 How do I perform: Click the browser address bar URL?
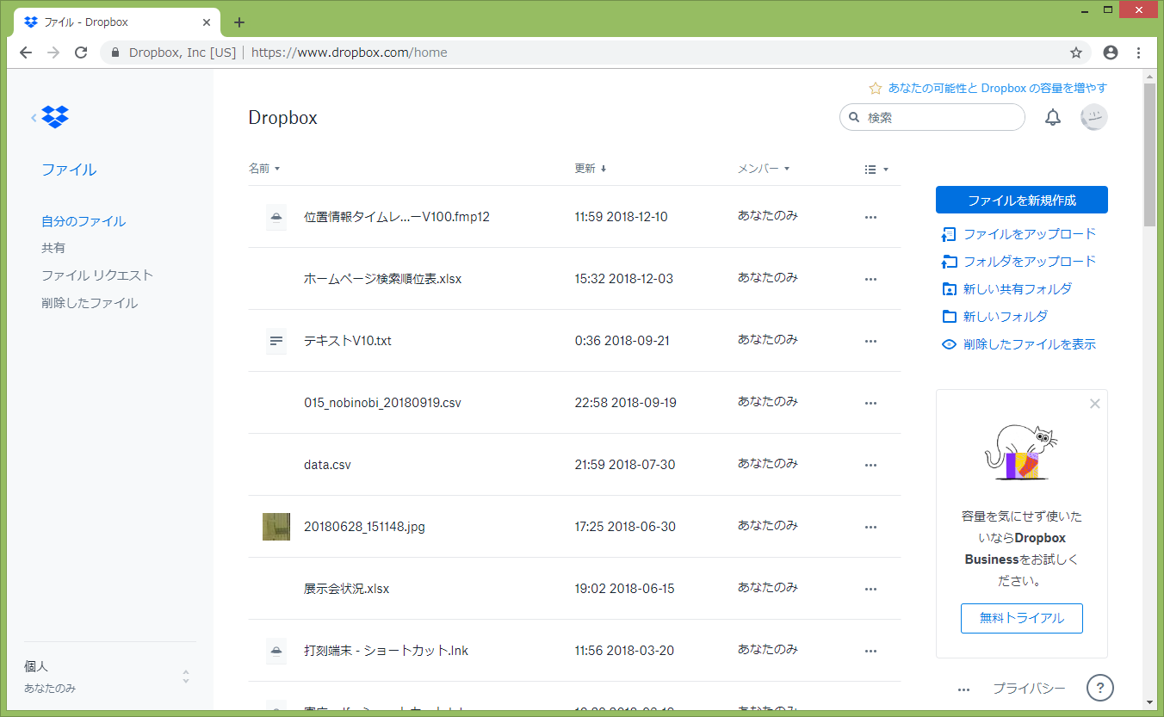coord(350,53)
